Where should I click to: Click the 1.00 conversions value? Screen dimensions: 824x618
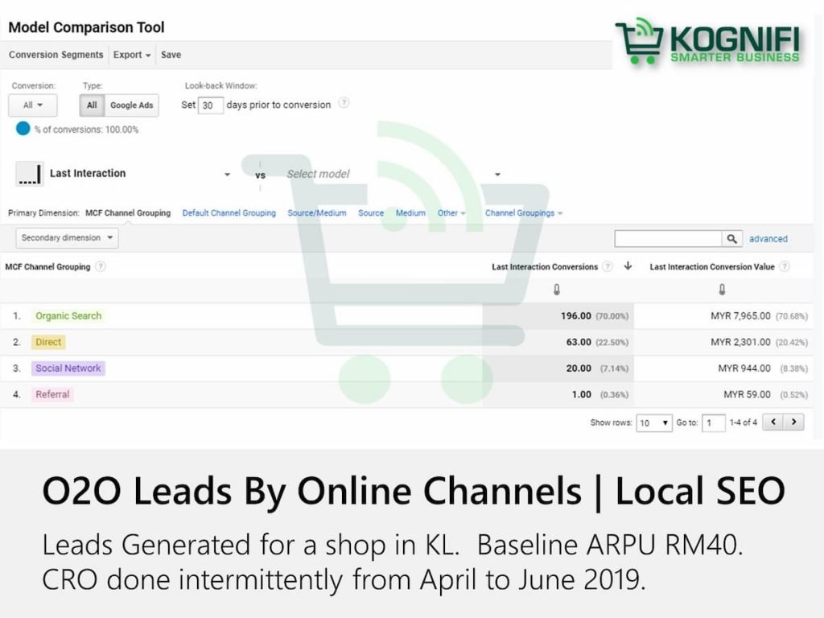(582, 394)
